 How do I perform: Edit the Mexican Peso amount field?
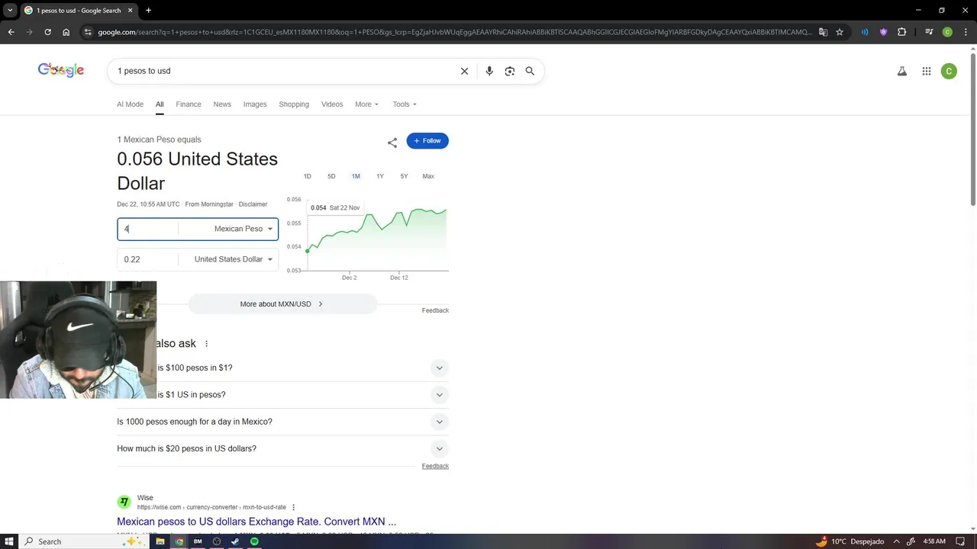pyautogui.click(x=148, y=229)
